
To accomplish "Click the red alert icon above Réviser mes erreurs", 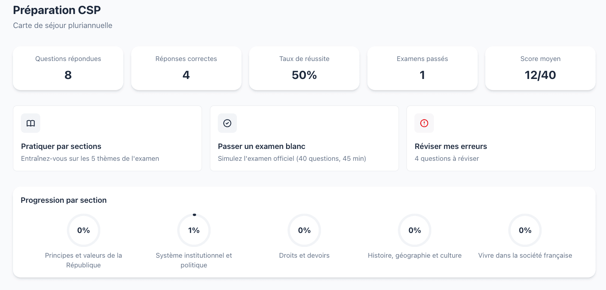I will [x=424, y=123].
